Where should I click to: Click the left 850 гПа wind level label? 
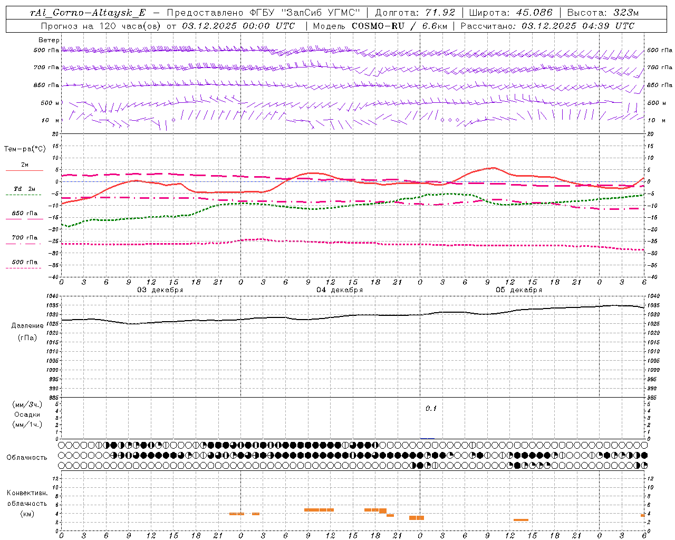pyautogui.click(x=46, y=85)
